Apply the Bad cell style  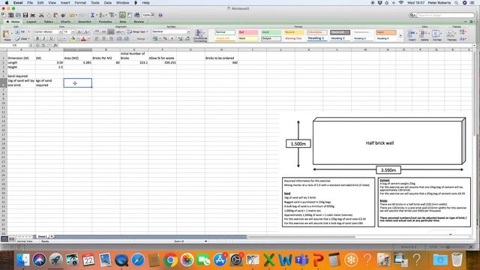click(248, 32)
